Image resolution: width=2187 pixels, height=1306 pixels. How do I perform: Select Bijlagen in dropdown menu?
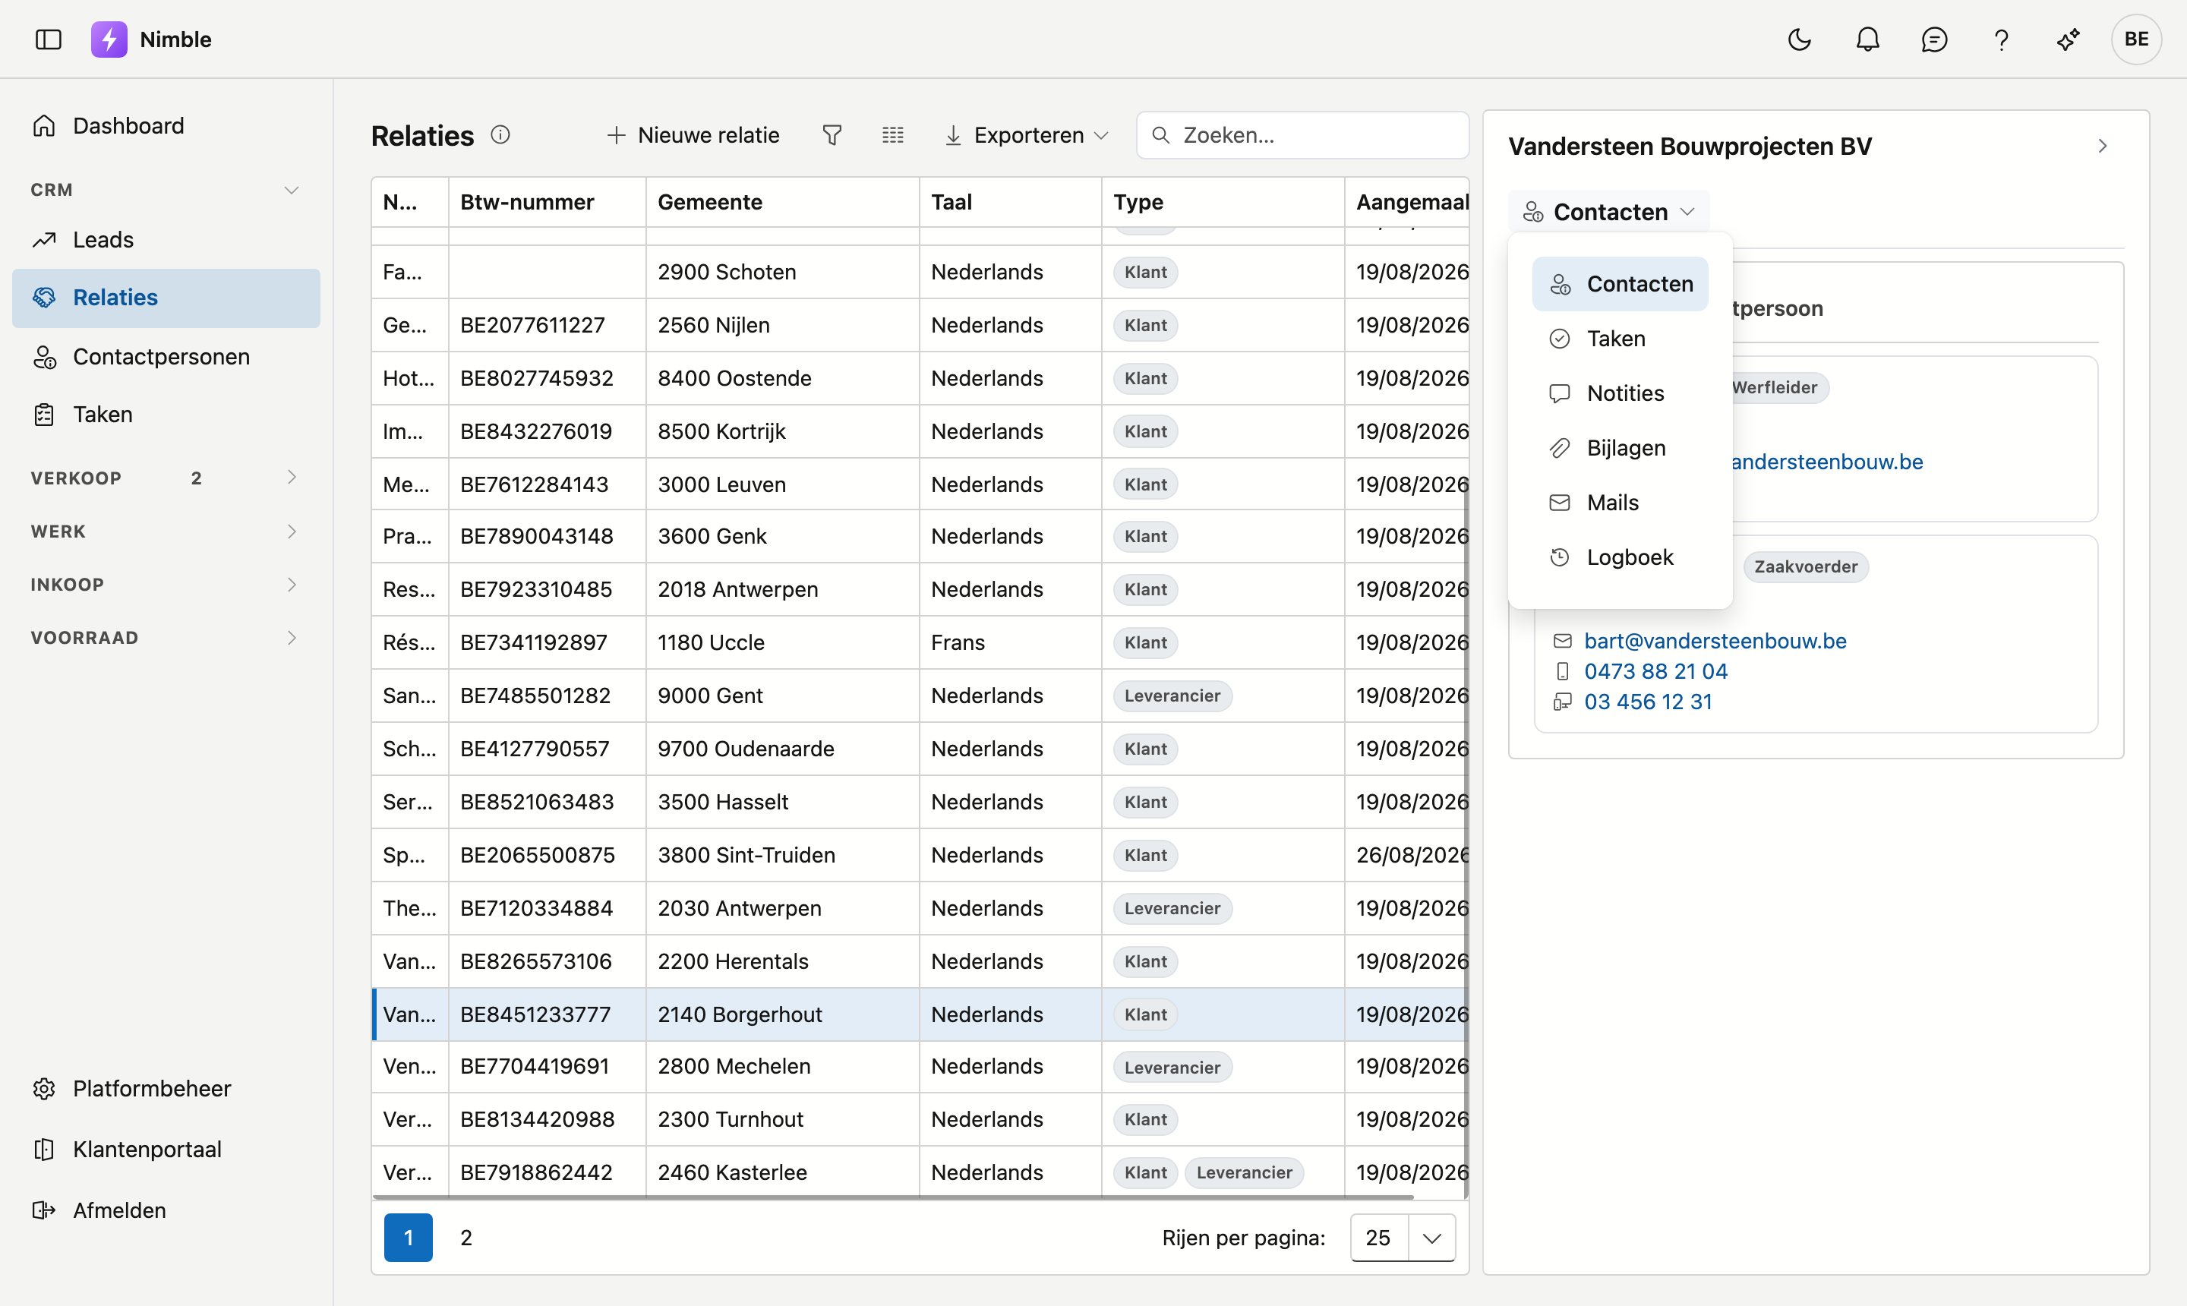[x=1619, y=448]
